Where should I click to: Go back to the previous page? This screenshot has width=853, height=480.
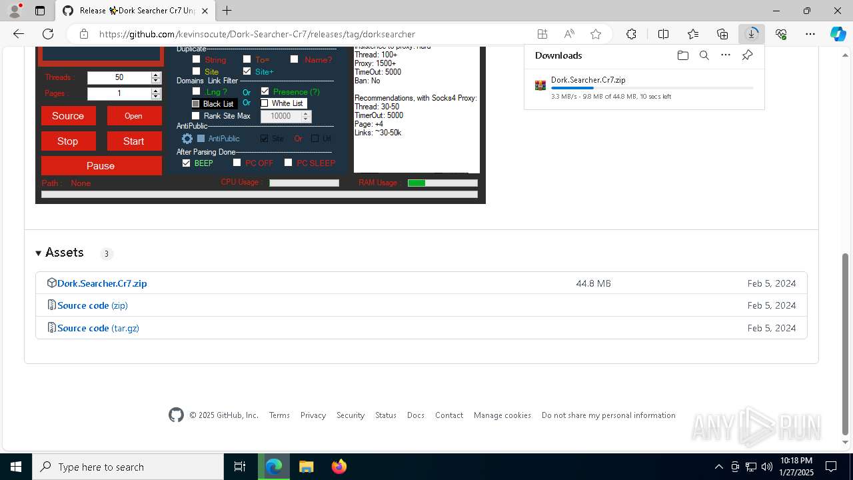19,34
